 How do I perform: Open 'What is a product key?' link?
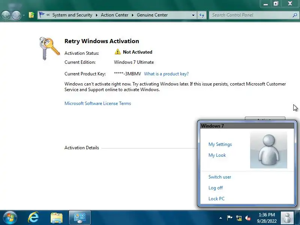166,74
